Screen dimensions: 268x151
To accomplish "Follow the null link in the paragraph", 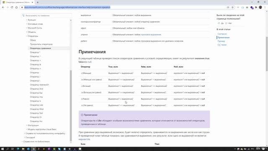I will 89,62.
